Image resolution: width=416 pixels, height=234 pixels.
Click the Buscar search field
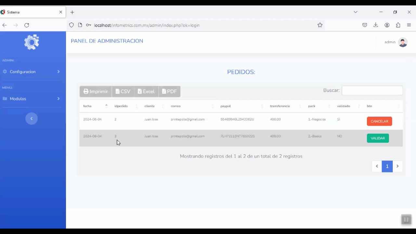pos(372,90)
